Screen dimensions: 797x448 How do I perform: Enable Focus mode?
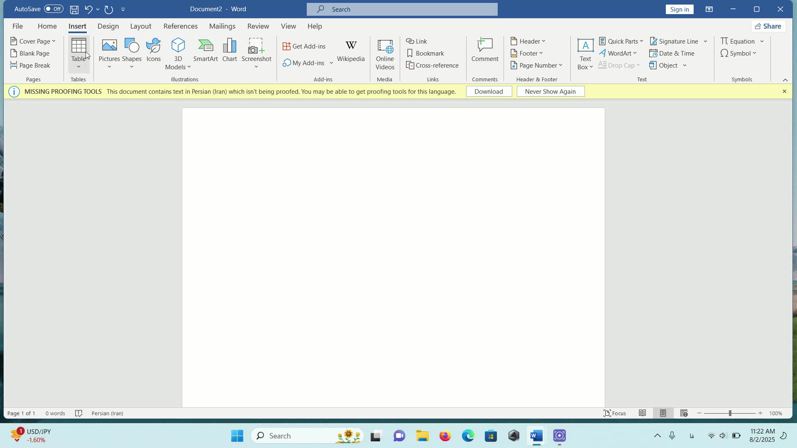point(615,413)
